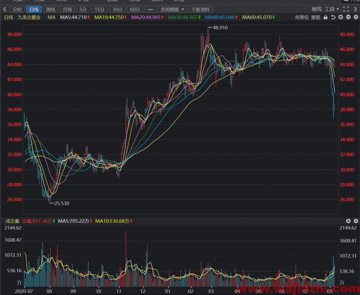Toggle fullscreen chart icon
Image resolution: width=360 pixels, height=295 pixels.
click(346, 9)
